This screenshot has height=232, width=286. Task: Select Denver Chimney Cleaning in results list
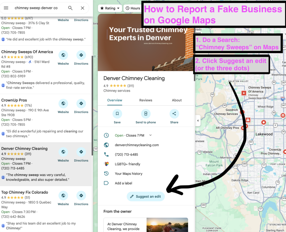pos(24,149)
